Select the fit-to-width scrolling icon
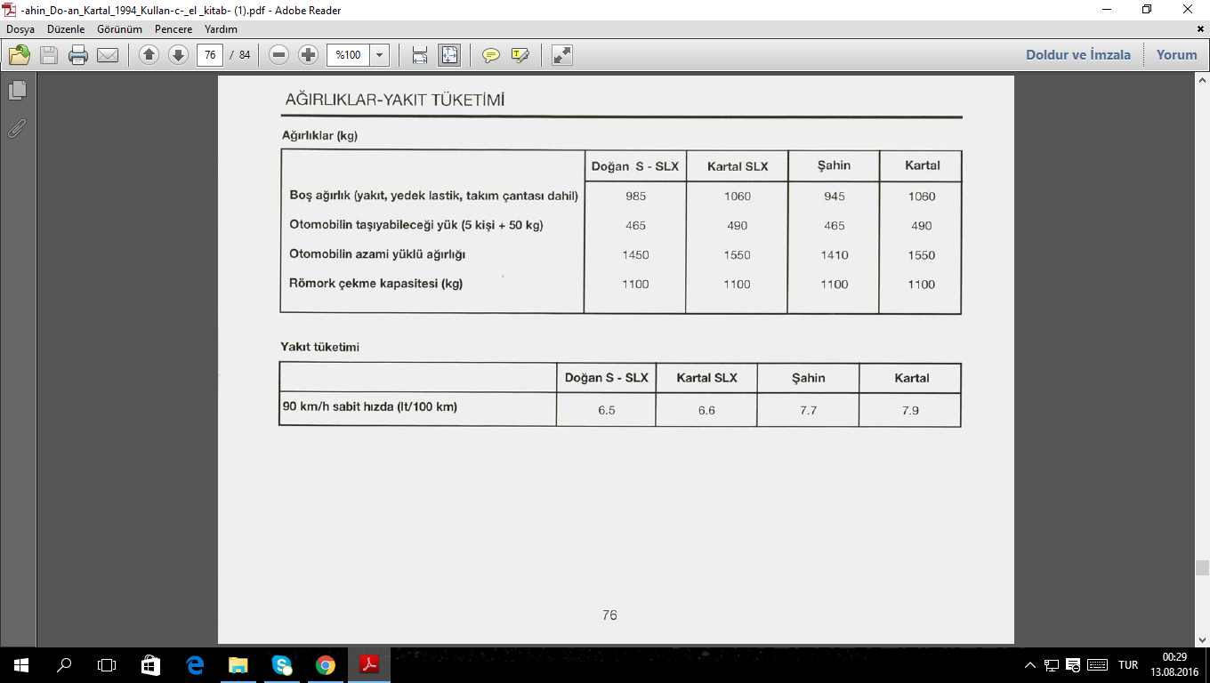Image resolution: width=1210 pixels, height=683 pixels. point(420,55)
